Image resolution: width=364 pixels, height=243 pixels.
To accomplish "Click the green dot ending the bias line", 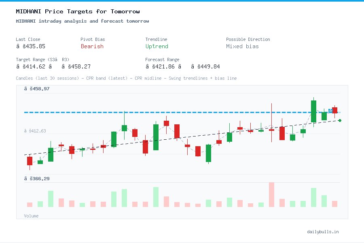I will click(x=340, y=120).
